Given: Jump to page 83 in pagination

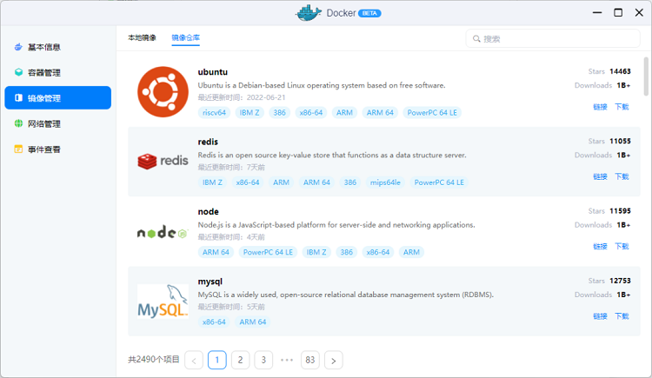Looking at the screenshot, I should pyautogui.click(x=309, y=360).
